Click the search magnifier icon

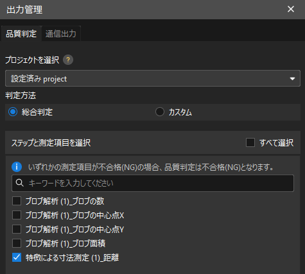[x=20, y=183]
